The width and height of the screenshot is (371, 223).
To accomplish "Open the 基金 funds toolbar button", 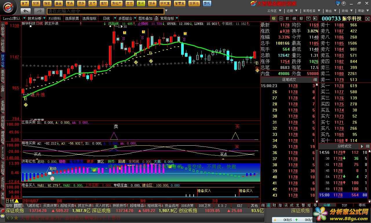I will pos(58,3).
